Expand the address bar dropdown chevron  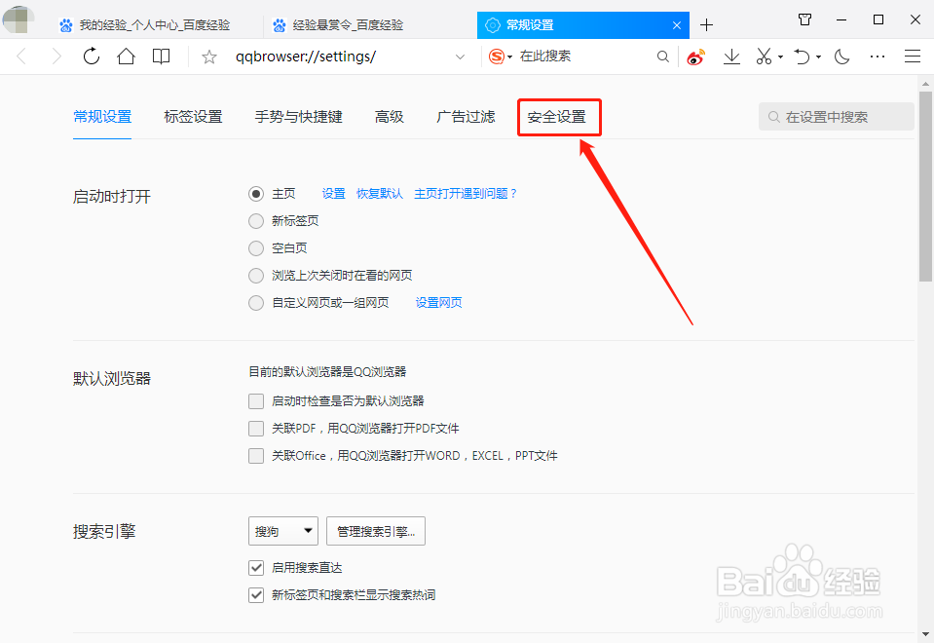pos(460,57)
